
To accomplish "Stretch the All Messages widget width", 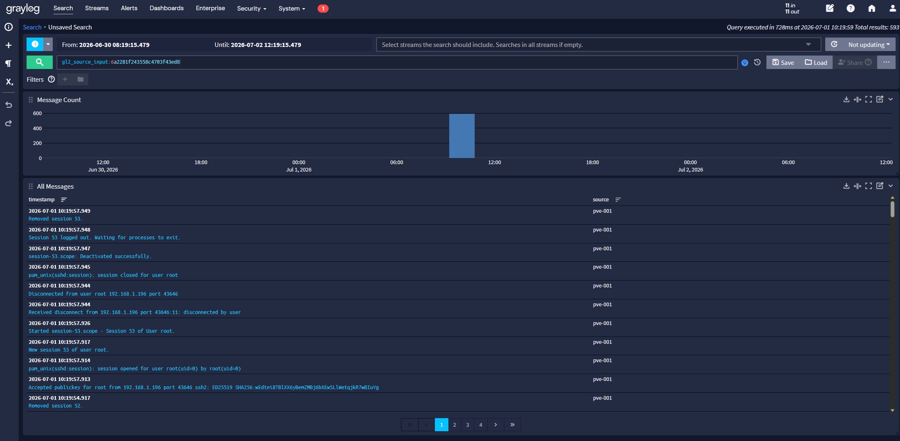I will click(x=857, y=186).
